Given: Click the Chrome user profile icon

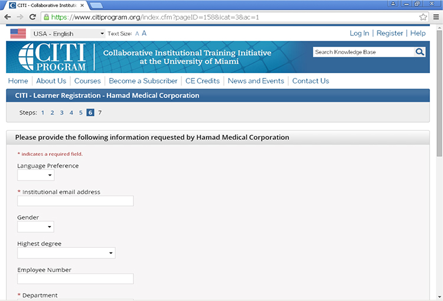Looking at the screenshot, I should click(x=393, y=4).
